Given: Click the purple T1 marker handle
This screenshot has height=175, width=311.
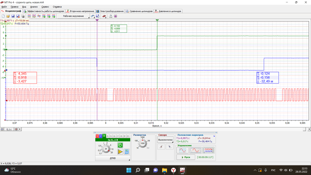Looking at the screenshot, I should (97, 20).
